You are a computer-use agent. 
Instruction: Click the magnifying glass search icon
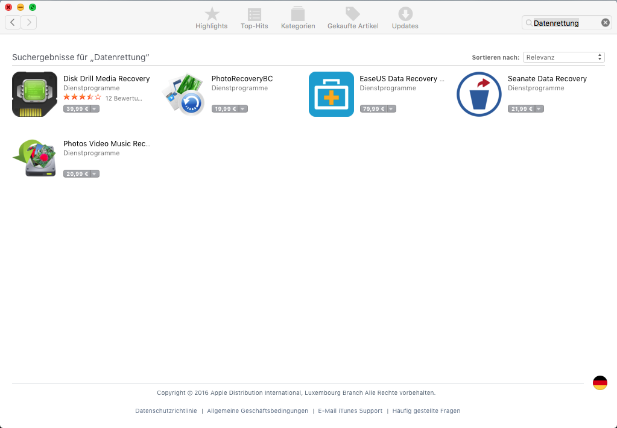point(529,23)
